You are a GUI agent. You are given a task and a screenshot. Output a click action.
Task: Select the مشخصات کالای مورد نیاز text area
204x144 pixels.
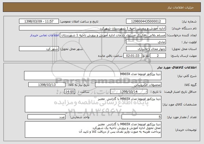(93, 104)
